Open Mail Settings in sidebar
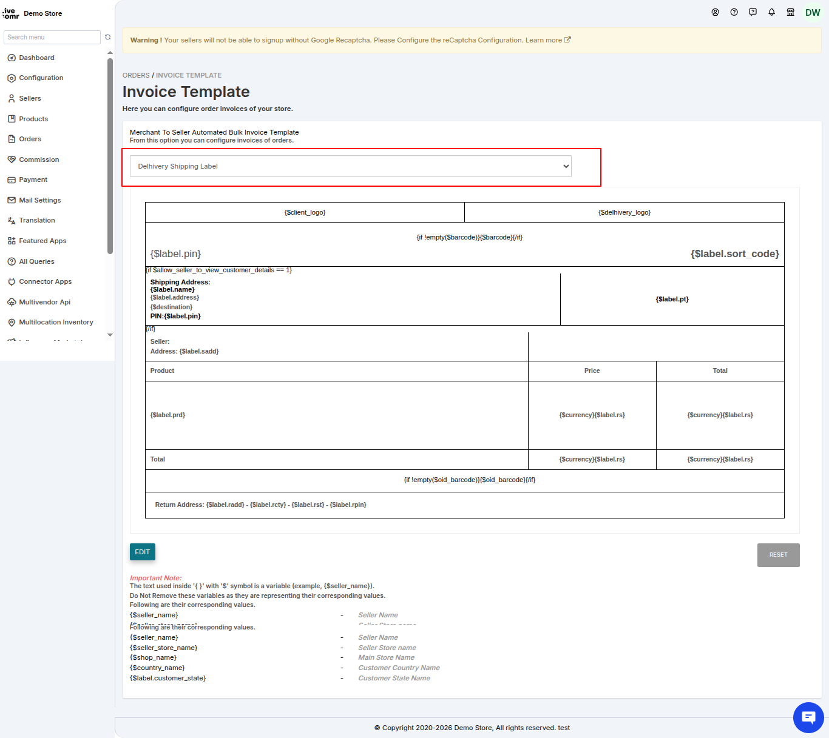Screen dimensions: 829x738 point(39,200)
